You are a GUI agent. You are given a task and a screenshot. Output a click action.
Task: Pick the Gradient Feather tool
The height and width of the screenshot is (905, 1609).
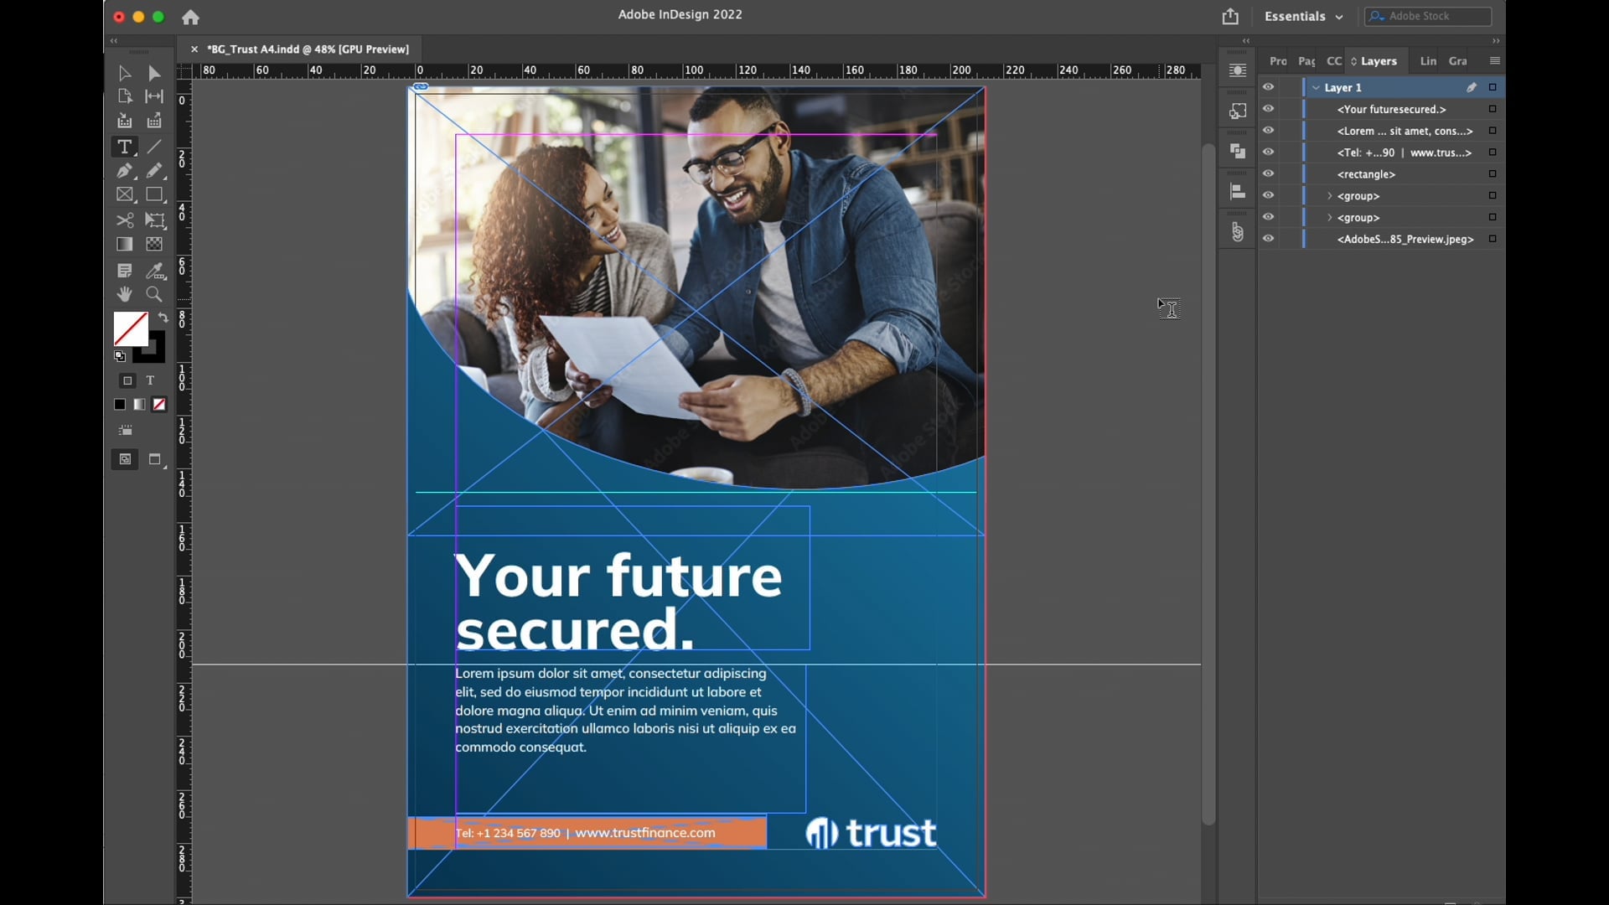154,245
